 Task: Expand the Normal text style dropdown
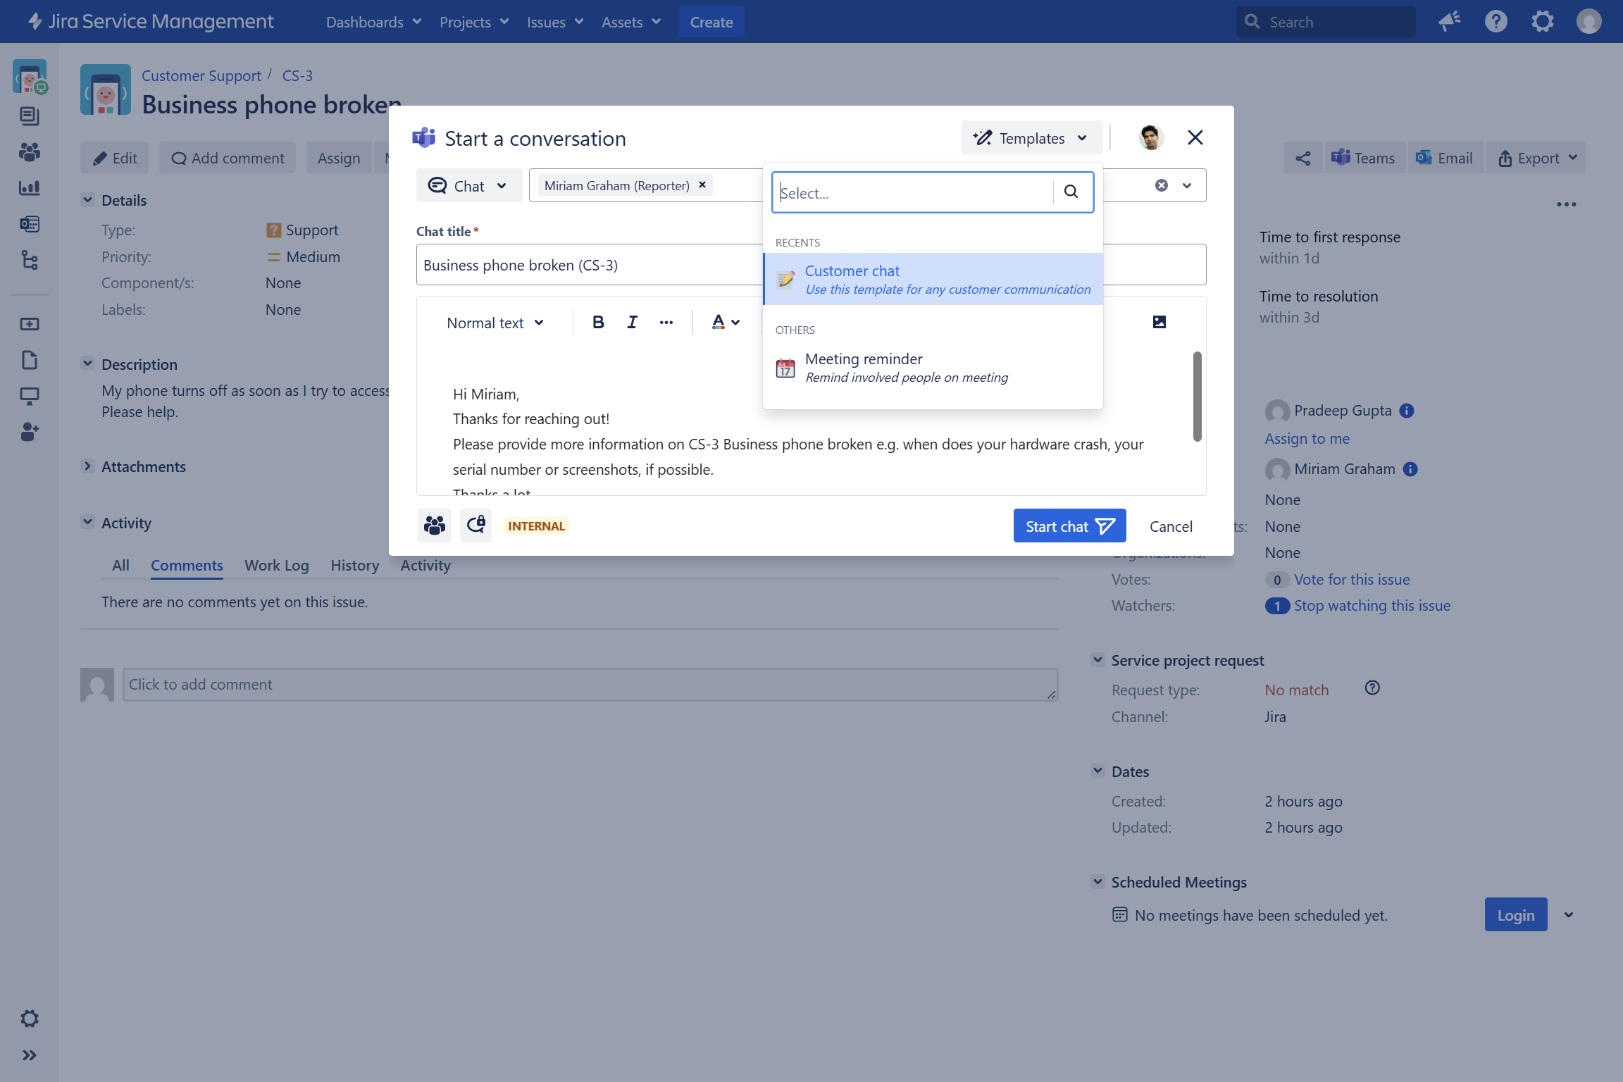(x=495, y=323)
